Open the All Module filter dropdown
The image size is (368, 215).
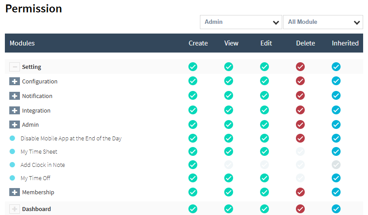(322, 22)
